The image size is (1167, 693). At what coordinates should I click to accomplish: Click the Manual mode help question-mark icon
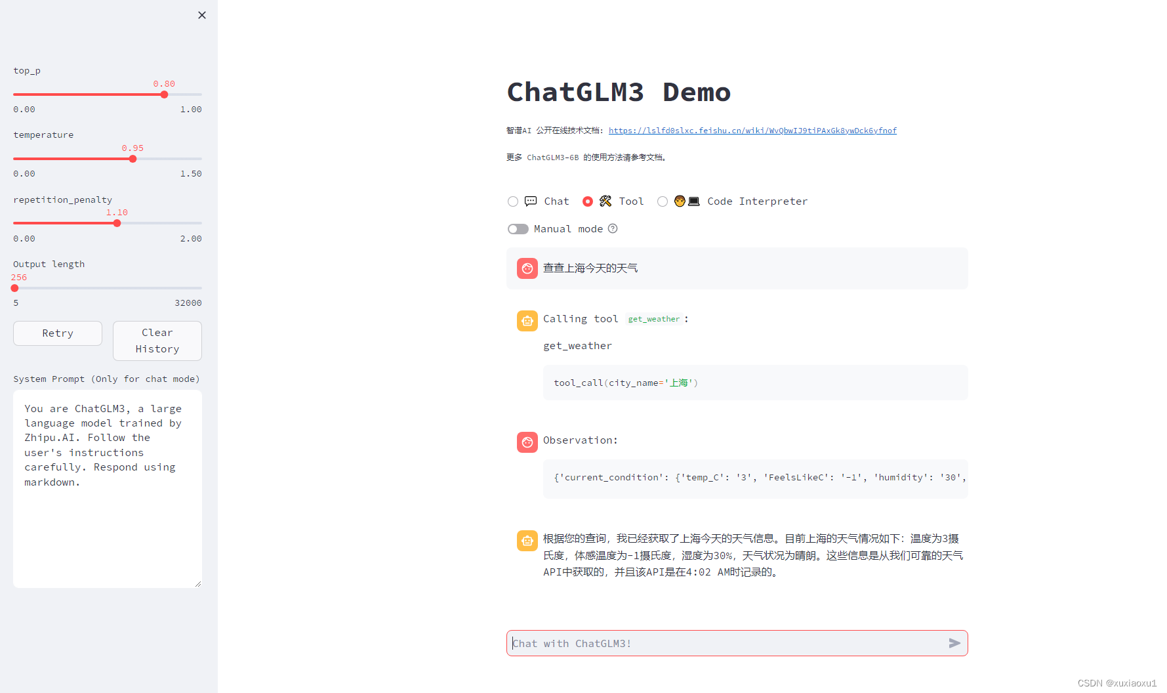[x=613, y=228]
